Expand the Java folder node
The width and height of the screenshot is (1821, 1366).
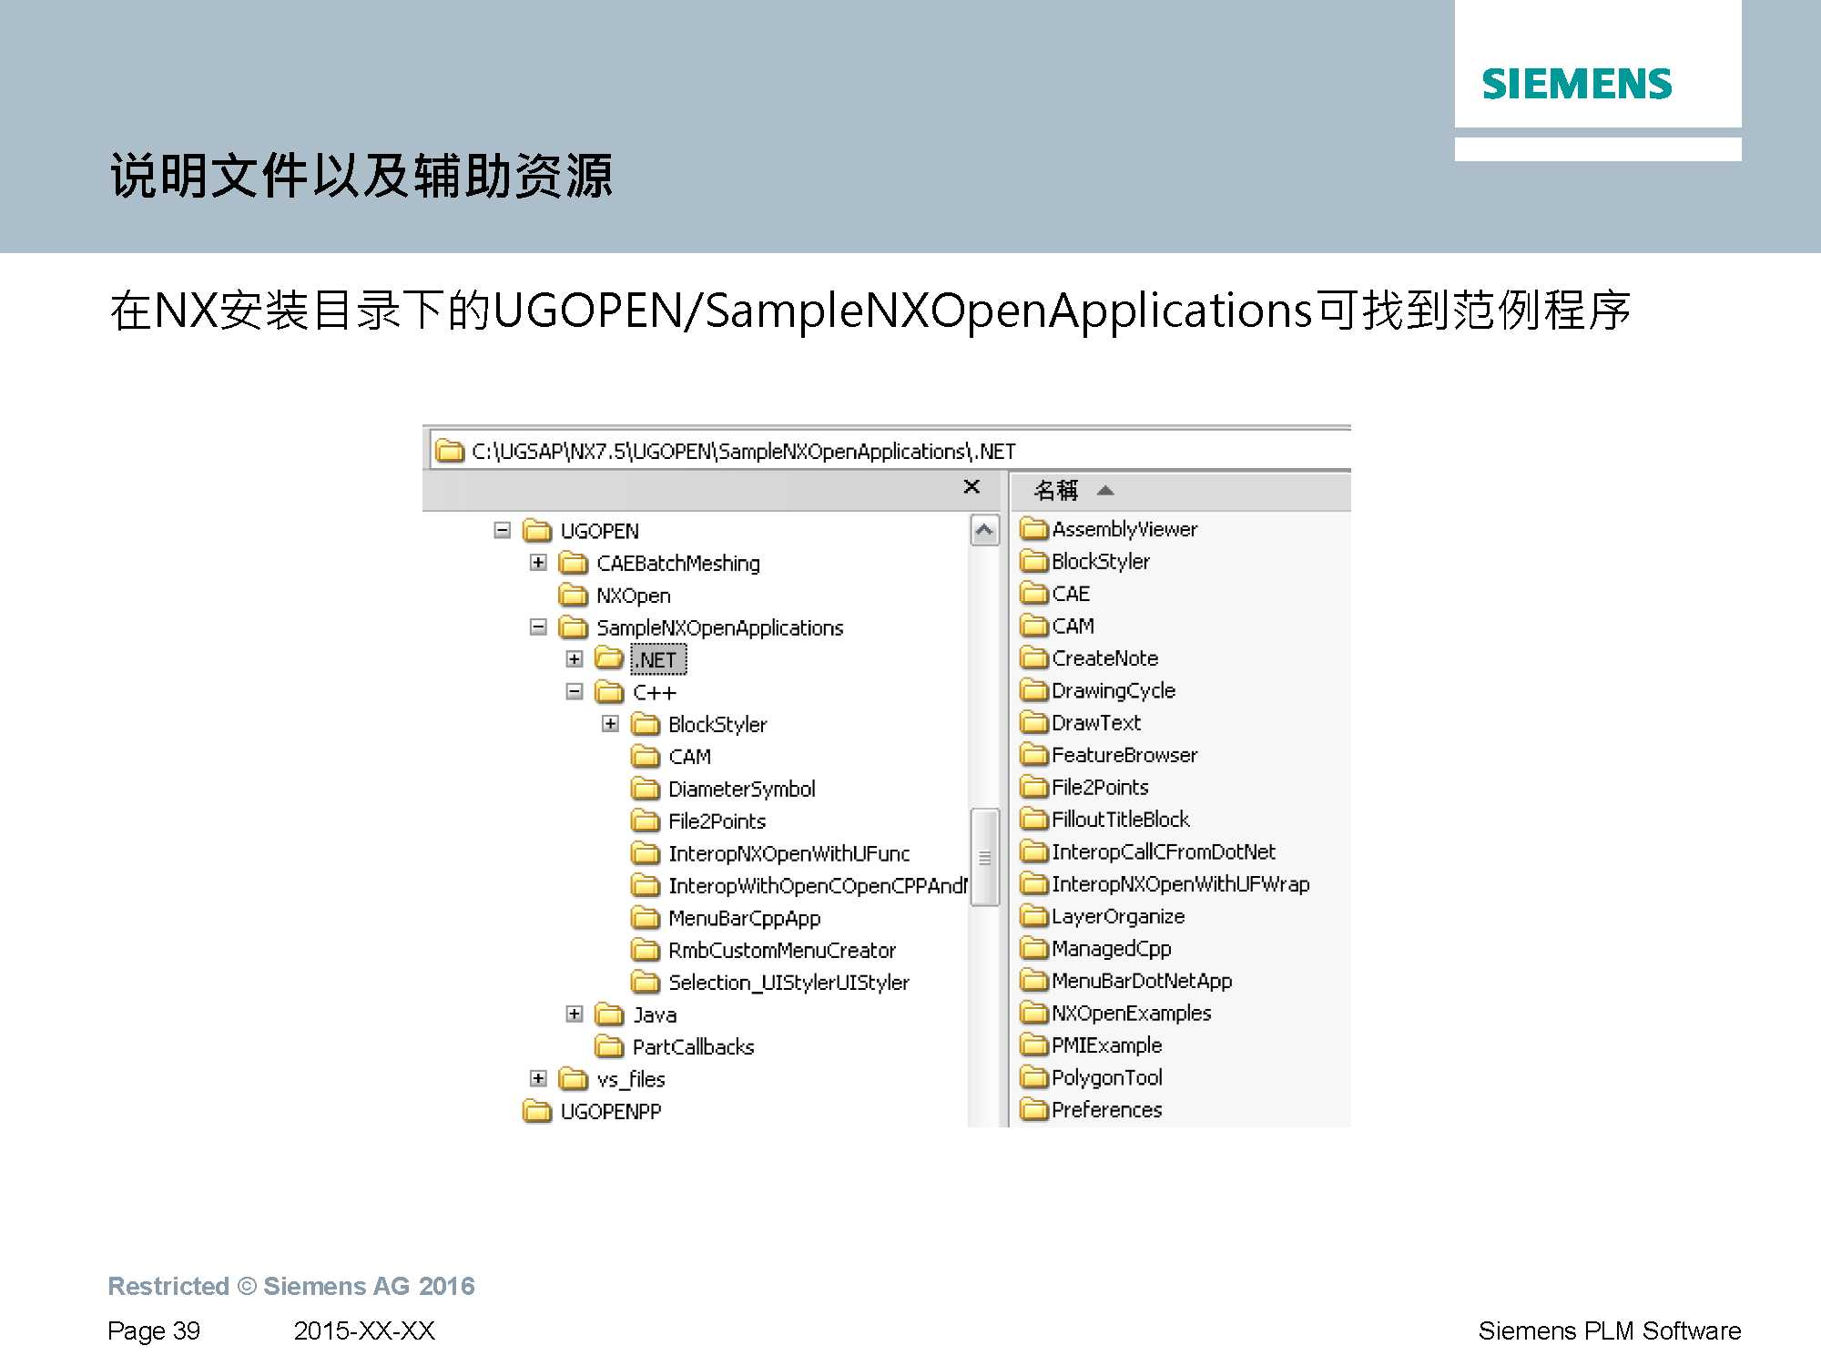pyautogui.click(x=575, y=1014)
